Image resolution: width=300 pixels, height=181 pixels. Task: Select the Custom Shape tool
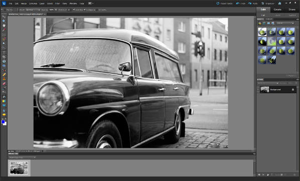point(4,105)
